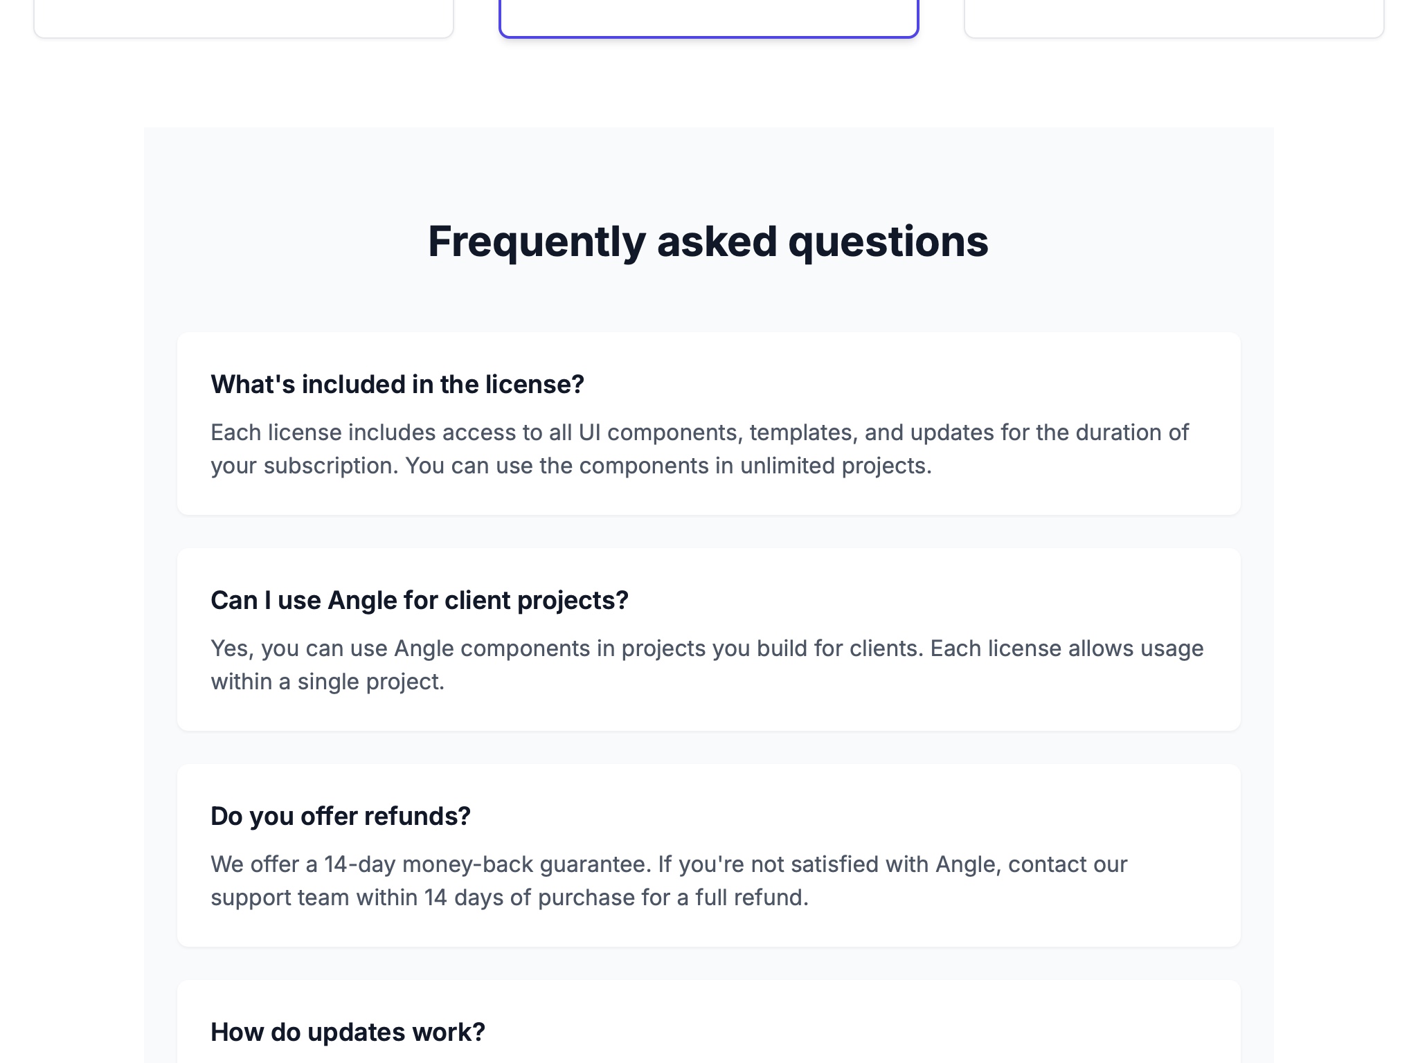Expand the "How do updates work?" question
Image resolution: width=1418 pixels, height=1063 pixels.
coord(347,1030)
